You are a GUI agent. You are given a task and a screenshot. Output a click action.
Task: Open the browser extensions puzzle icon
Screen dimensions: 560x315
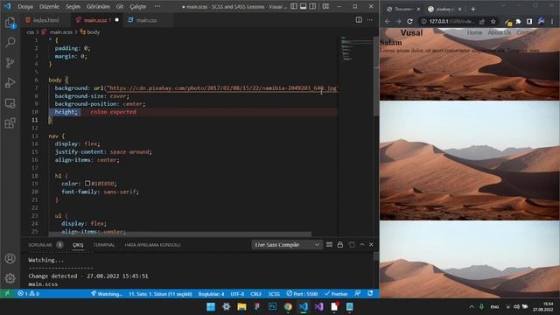coord(518,21)
